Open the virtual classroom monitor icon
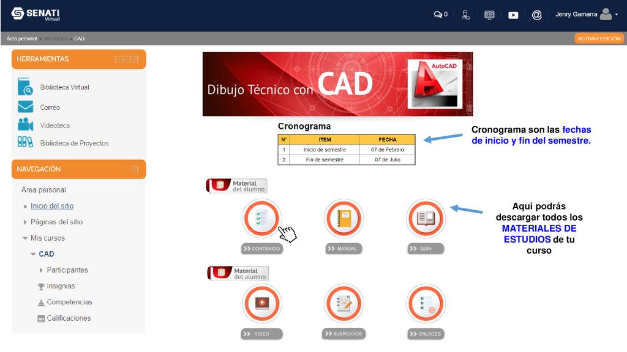This screenshot has width=627, height=352. coord(489,15)
